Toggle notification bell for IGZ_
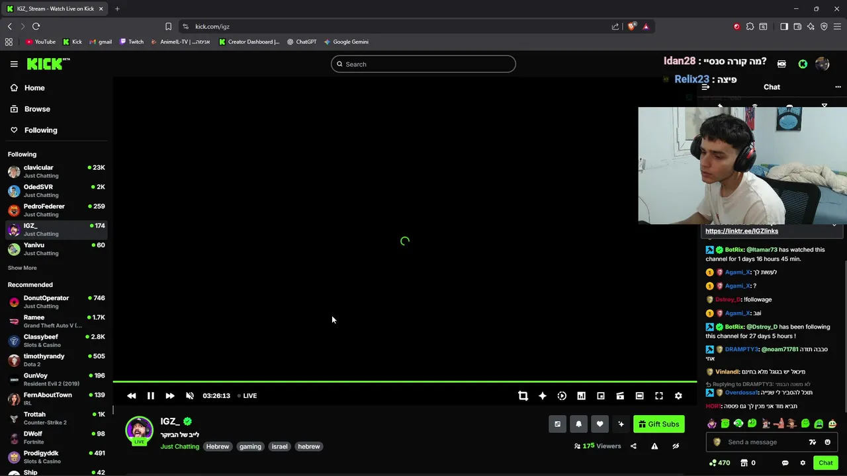847x476 pixels. [x=578, y=424]
